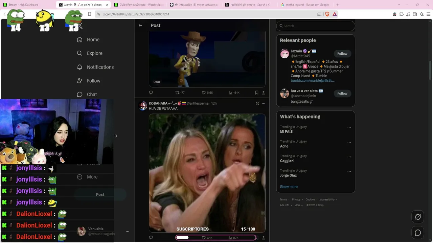
Task: Open the browser Extensions puzzle icon
Action: pyautogui.click(x=402, y=14)
